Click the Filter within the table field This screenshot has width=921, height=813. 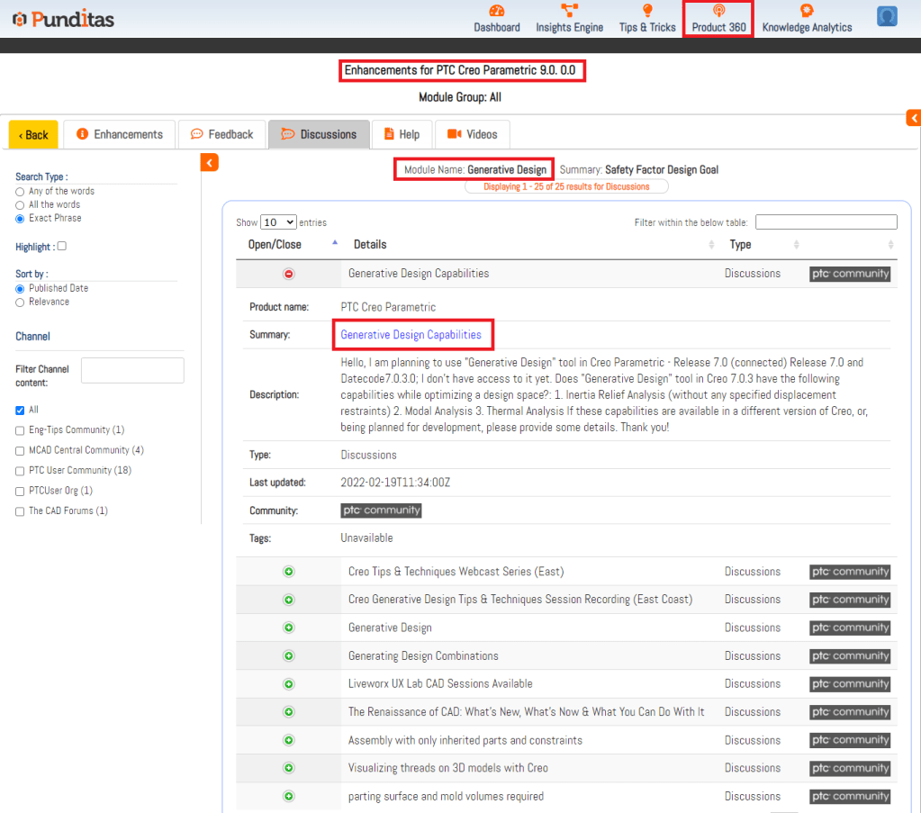(826, 222)
